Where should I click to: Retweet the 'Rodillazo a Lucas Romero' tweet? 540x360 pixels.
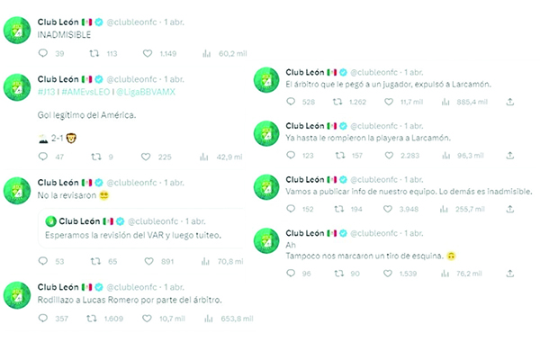point(92,319)
